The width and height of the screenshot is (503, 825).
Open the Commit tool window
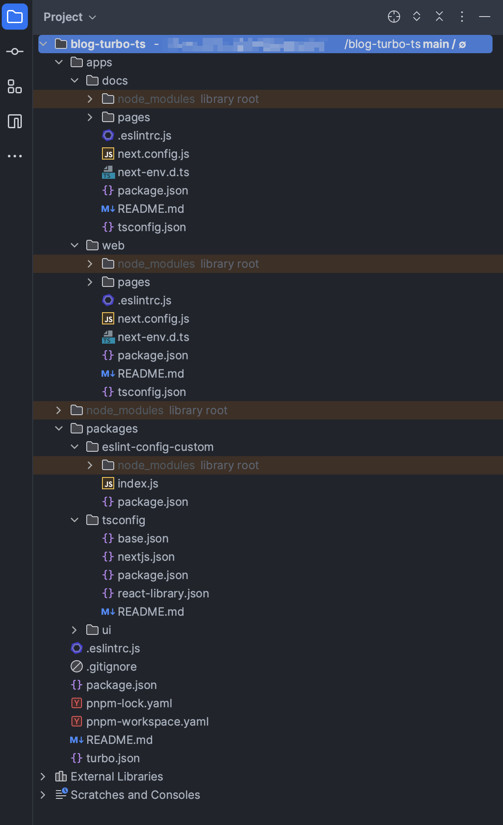click(15, 52)
